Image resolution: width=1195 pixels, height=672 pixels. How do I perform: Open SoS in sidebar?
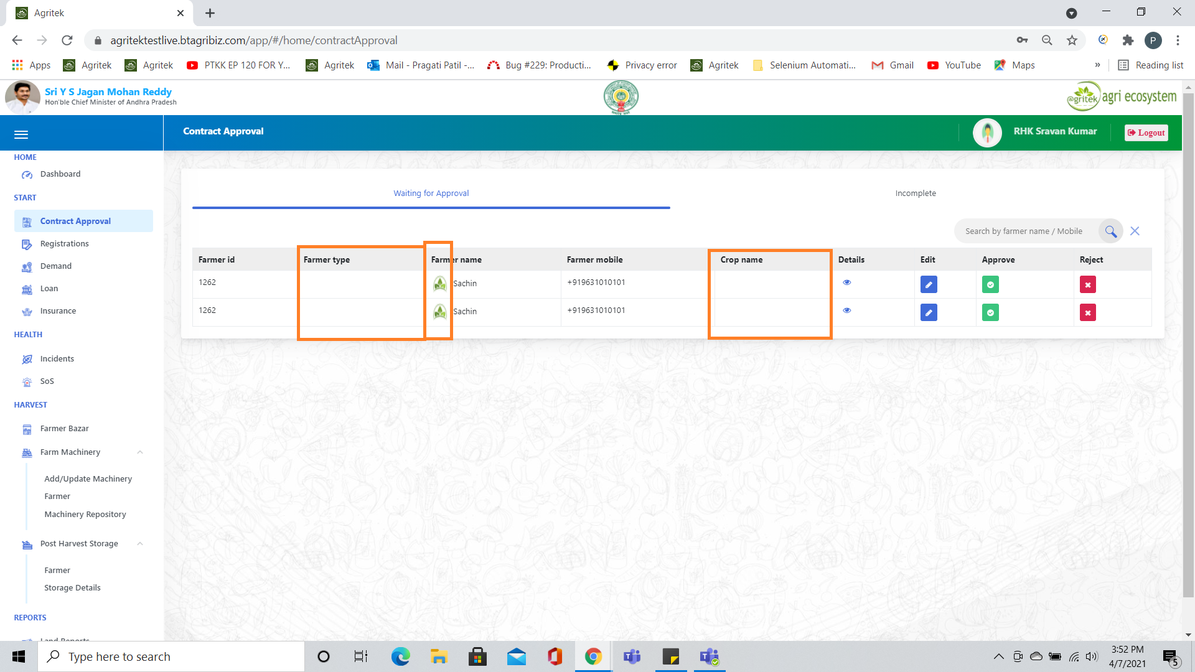(47, 381)
